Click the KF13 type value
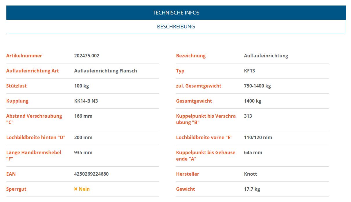The image size is (351, 202). [249, 71]
